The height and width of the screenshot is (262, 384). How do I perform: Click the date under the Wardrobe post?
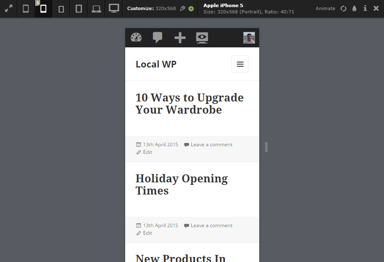coord(161,145)
